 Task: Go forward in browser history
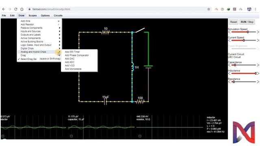click(10, 9)
